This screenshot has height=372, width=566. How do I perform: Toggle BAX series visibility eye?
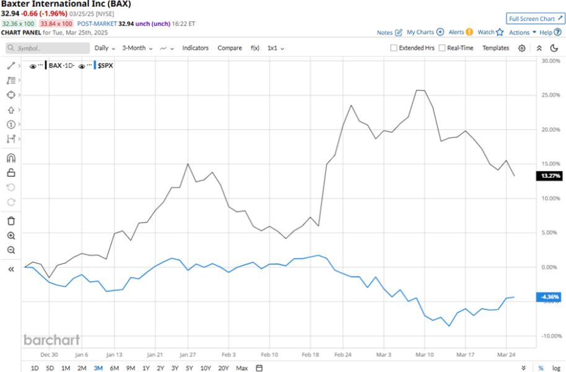click(33, 66)
